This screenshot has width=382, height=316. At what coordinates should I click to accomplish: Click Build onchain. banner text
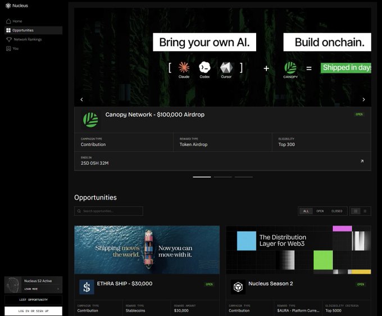click(x=327, y=42)
